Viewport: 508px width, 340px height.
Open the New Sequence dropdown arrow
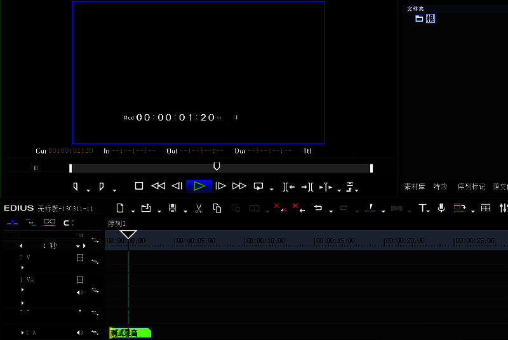[x=131, y=211]
